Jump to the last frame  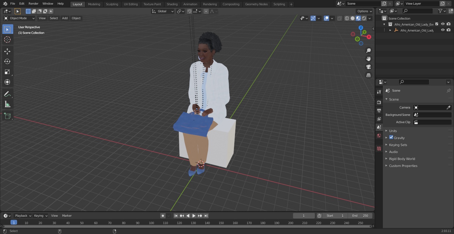[x=206, y=216]
